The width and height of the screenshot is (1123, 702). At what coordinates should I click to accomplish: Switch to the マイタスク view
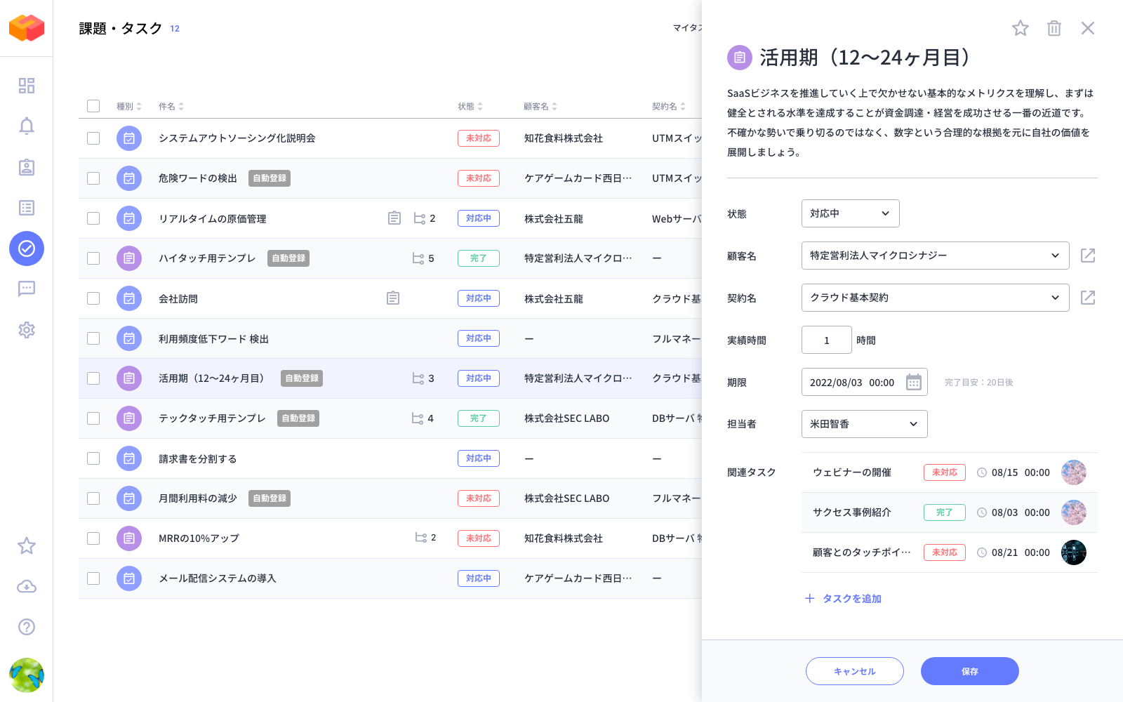click(689, 29)
